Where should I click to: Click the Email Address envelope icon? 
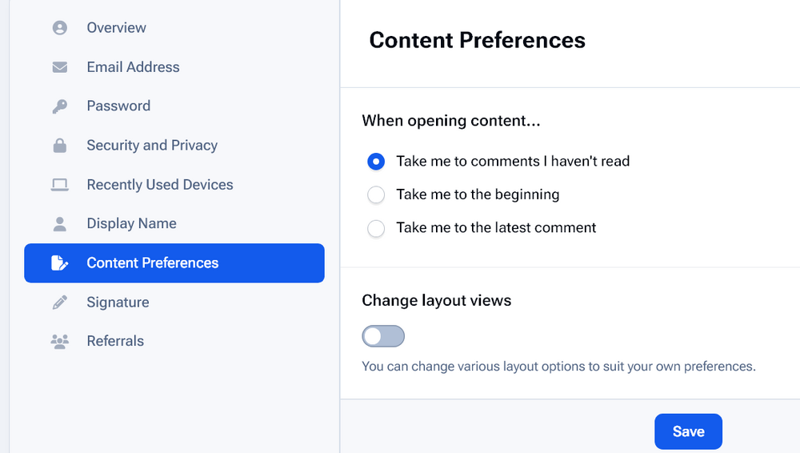pos(60,67)
